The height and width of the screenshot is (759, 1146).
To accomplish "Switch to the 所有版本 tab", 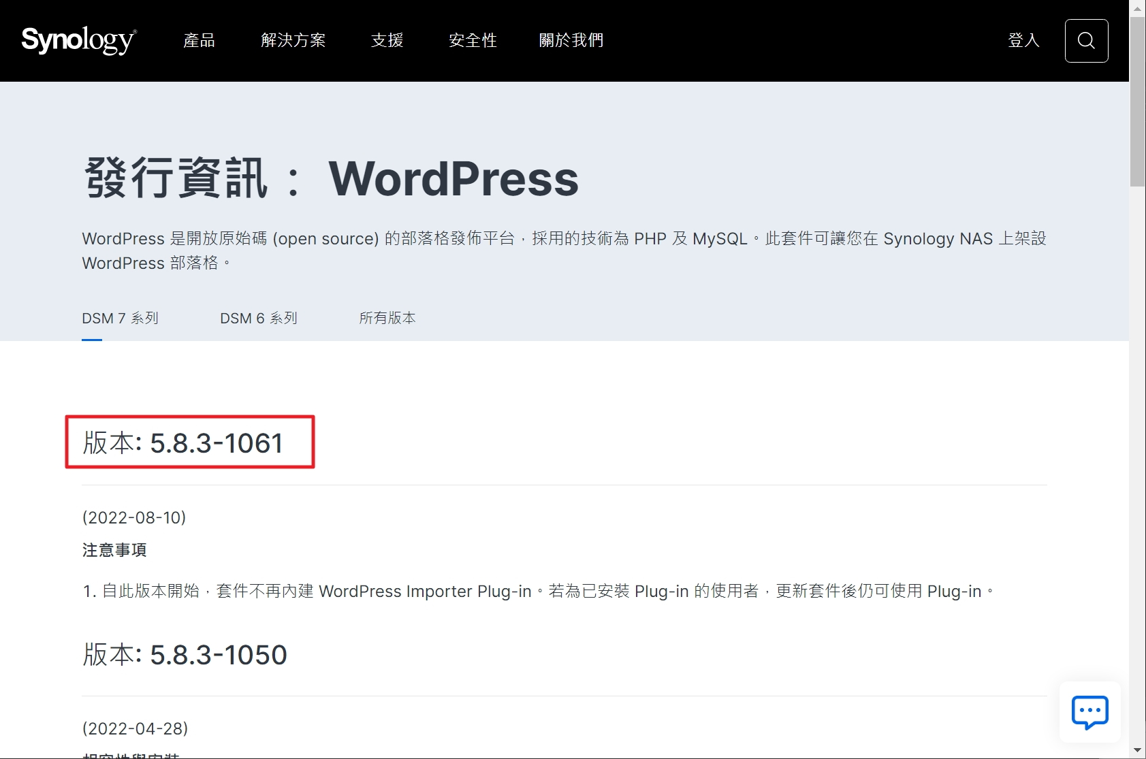I will pyautogui.click(x=387, y=318).
